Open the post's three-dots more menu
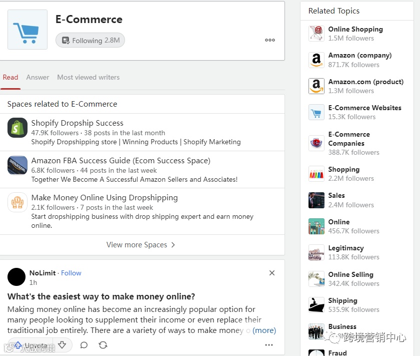420x356 pixels. tap(269, 345)
